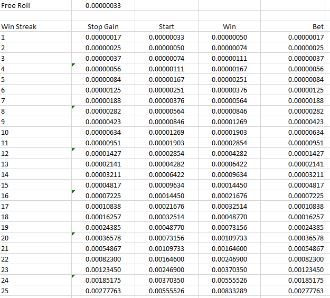The image size is (330, 298).
Task: Click the 'Win' column header cell
Action: [229, 26]
